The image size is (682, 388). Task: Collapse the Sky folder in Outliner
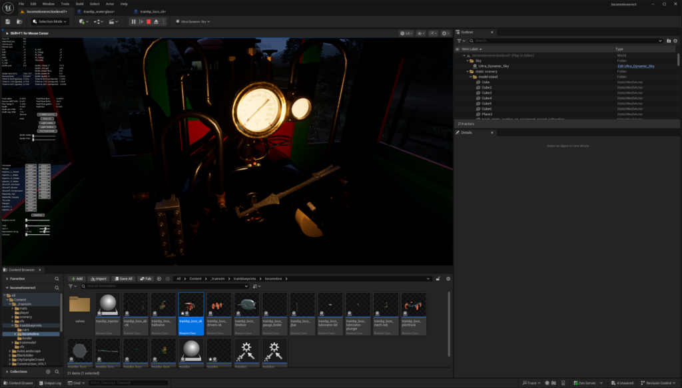(x=467, y=61)
